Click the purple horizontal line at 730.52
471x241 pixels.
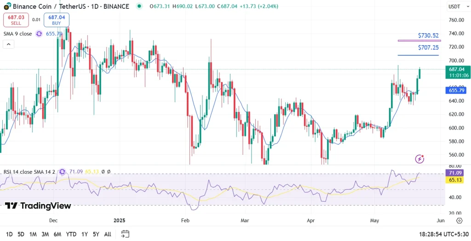[x=419, y=40]
